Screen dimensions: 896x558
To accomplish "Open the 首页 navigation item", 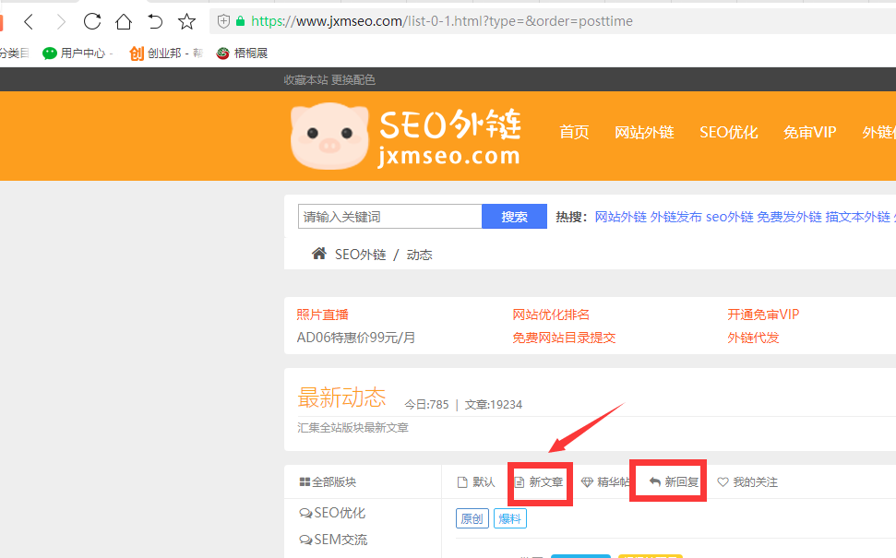I will coord(574,133).
